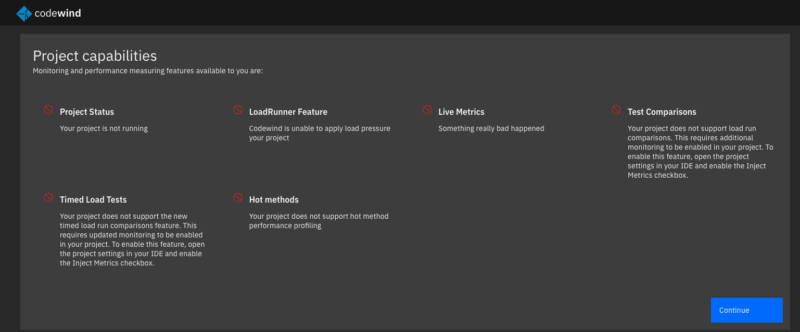800x332 pixels.
Task: Click the prohibition icon beside LoadRunner Feature
Action: pyautogui.click(x=238, y=110)
